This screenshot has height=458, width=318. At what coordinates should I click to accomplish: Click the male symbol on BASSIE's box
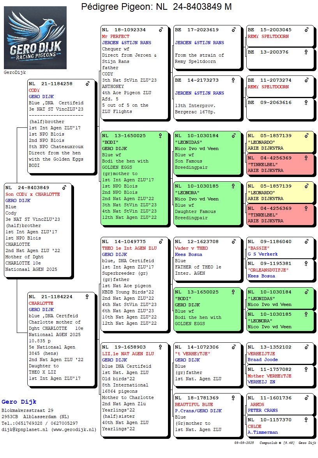pos(306,242)
